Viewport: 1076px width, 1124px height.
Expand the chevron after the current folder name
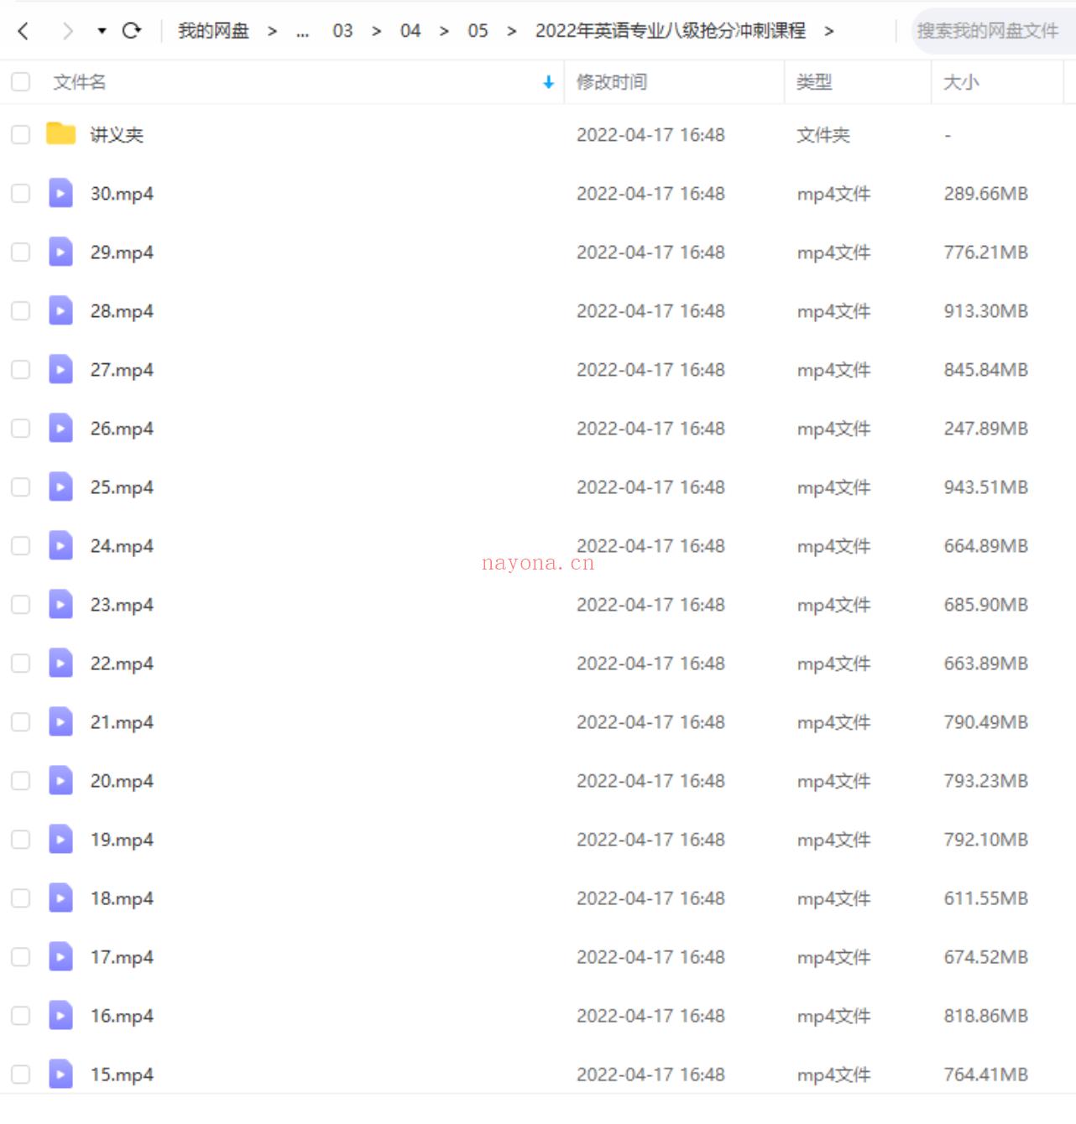[x=829, y=31]
